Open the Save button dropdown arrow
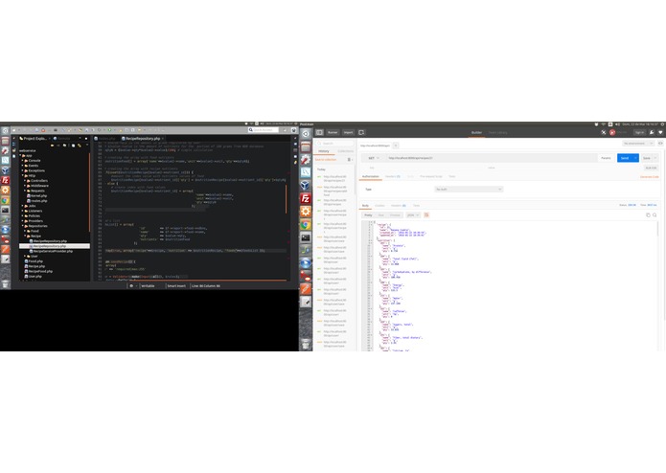 click(655, 158)
